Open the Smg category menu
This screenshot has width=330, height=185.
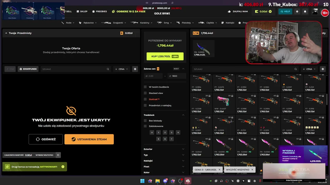click(164, 23)
